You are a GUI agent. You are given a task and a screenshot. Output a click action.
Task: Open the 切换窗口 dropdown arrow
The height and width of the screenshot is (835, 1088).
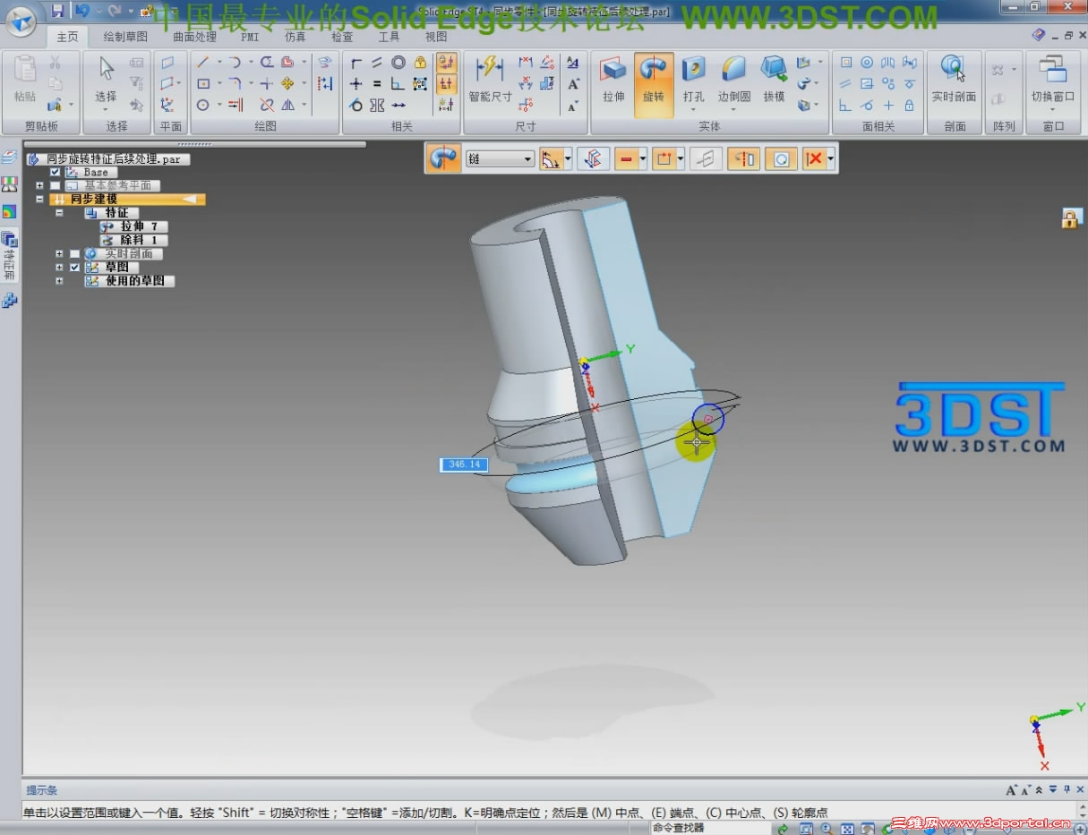(x=1052, y=108)
